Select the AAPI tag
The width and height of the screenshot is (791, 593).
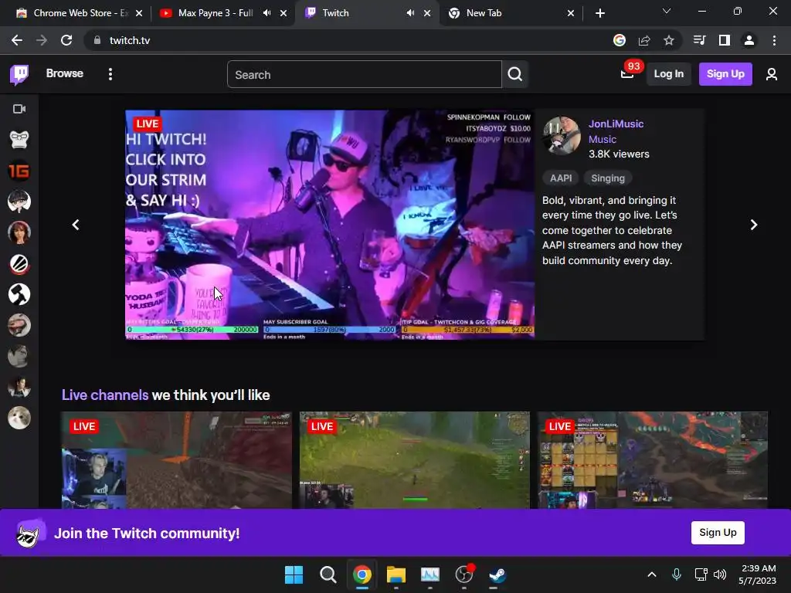click(561, 178)
